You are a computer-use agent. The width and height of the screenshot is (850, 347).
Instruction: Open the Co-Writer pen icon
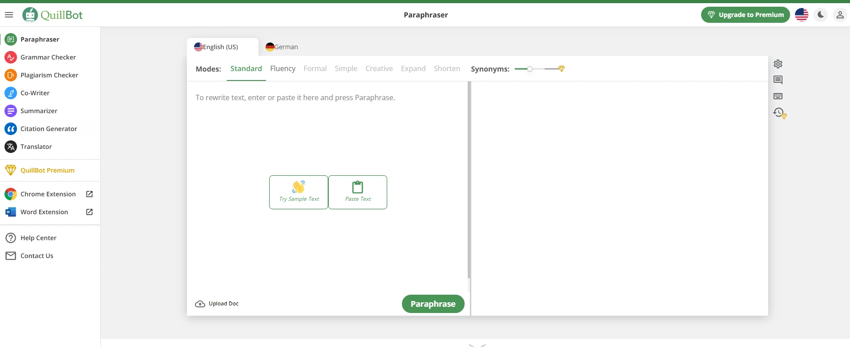[x=11, y=93]
